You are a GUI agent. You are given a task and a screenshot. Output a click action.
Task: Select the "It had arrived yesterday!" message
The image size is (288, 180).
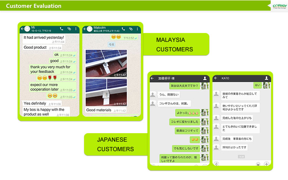(44, 39)
